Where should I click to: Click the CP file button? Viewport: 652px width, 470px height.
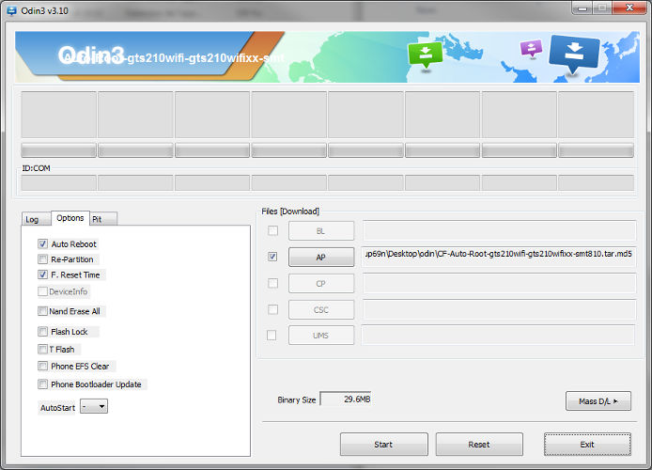(321, 283)
